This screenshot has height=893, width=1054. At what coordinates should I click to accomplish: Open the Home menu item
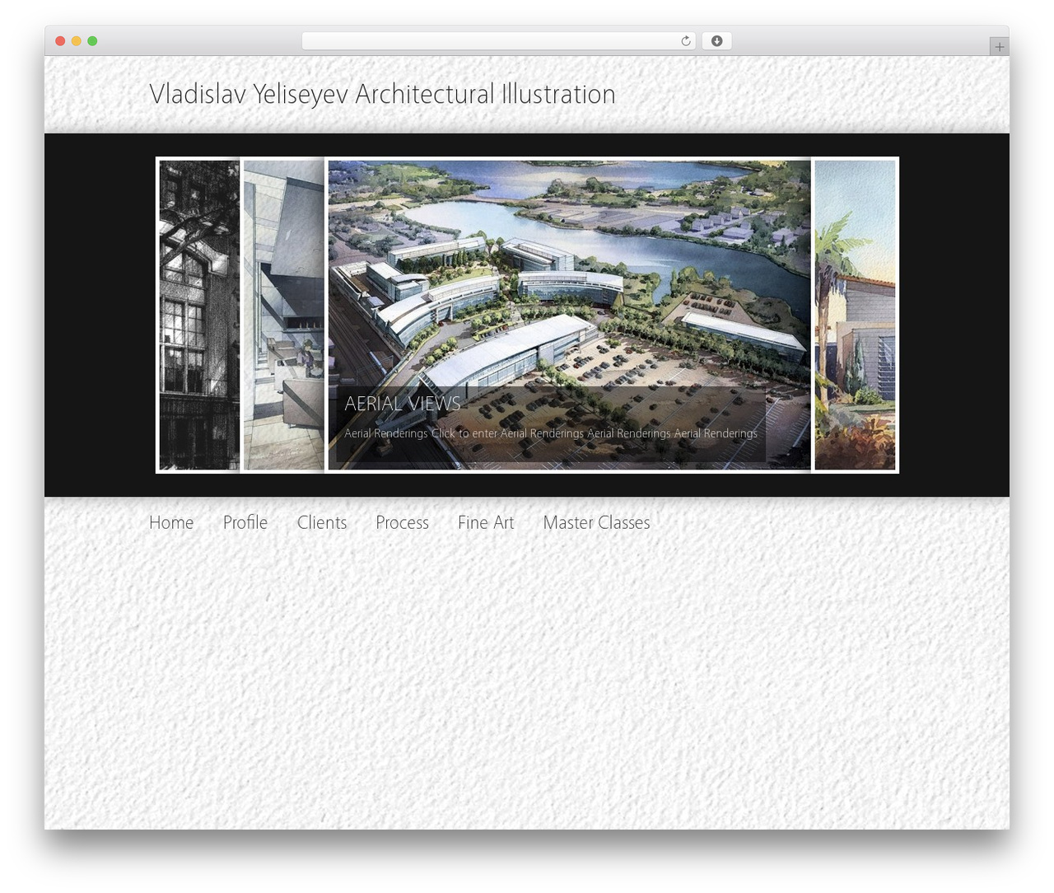point(171,523)
